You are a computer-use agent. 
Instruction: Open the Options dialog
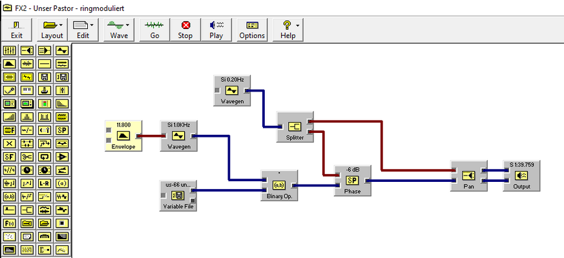(252, 30)
